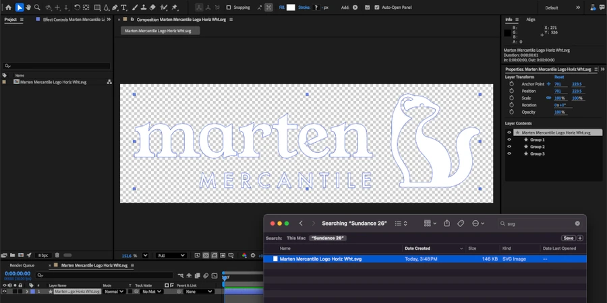Open the Normal blending mode dropdown
The width and height of the screenshot is (607, 303).
tap(113, 292)
